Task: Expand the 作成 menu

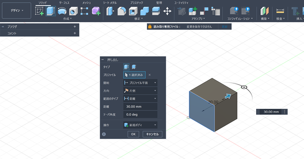Action: pos(68,19)
